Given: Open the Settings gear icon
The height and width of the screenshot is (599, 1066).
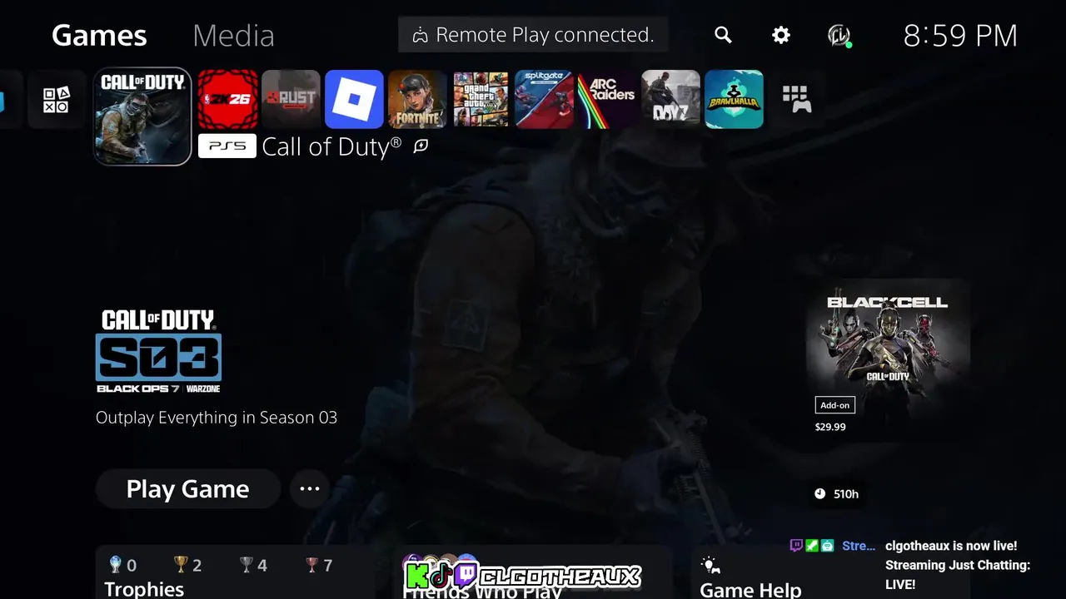Looking at the screenshot, I should 780,35.
